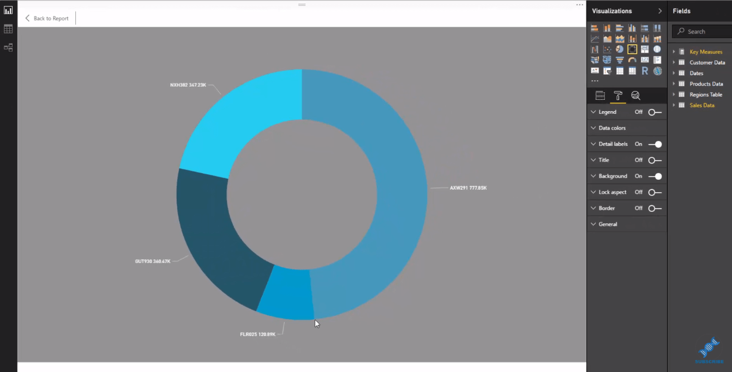
Task: Select the KPI visualization
Action: (x=595, y=71)
